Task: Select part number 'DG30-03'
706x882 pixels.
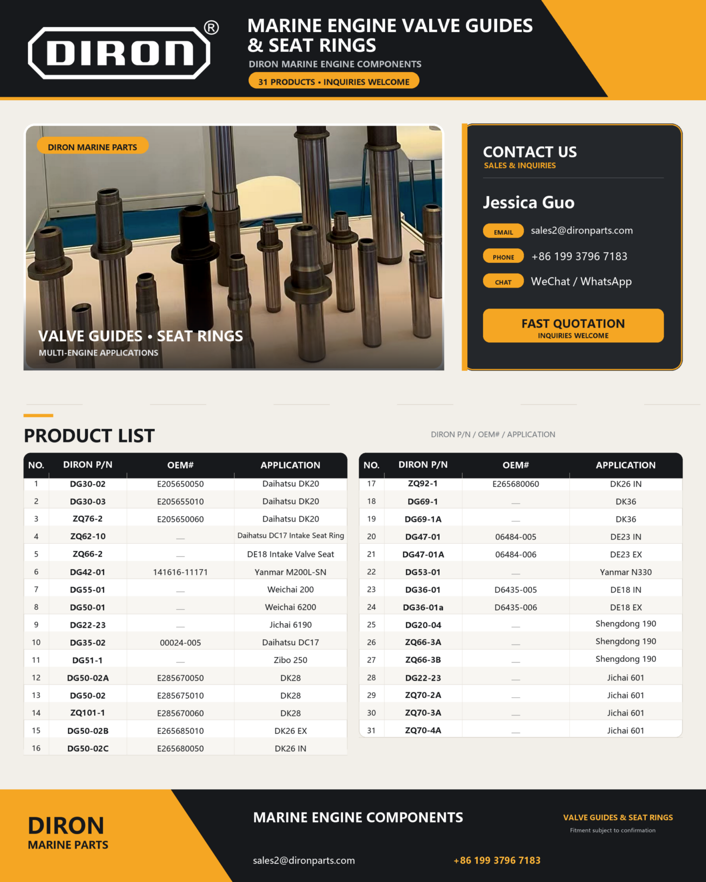Action: (x=88, y=501)
